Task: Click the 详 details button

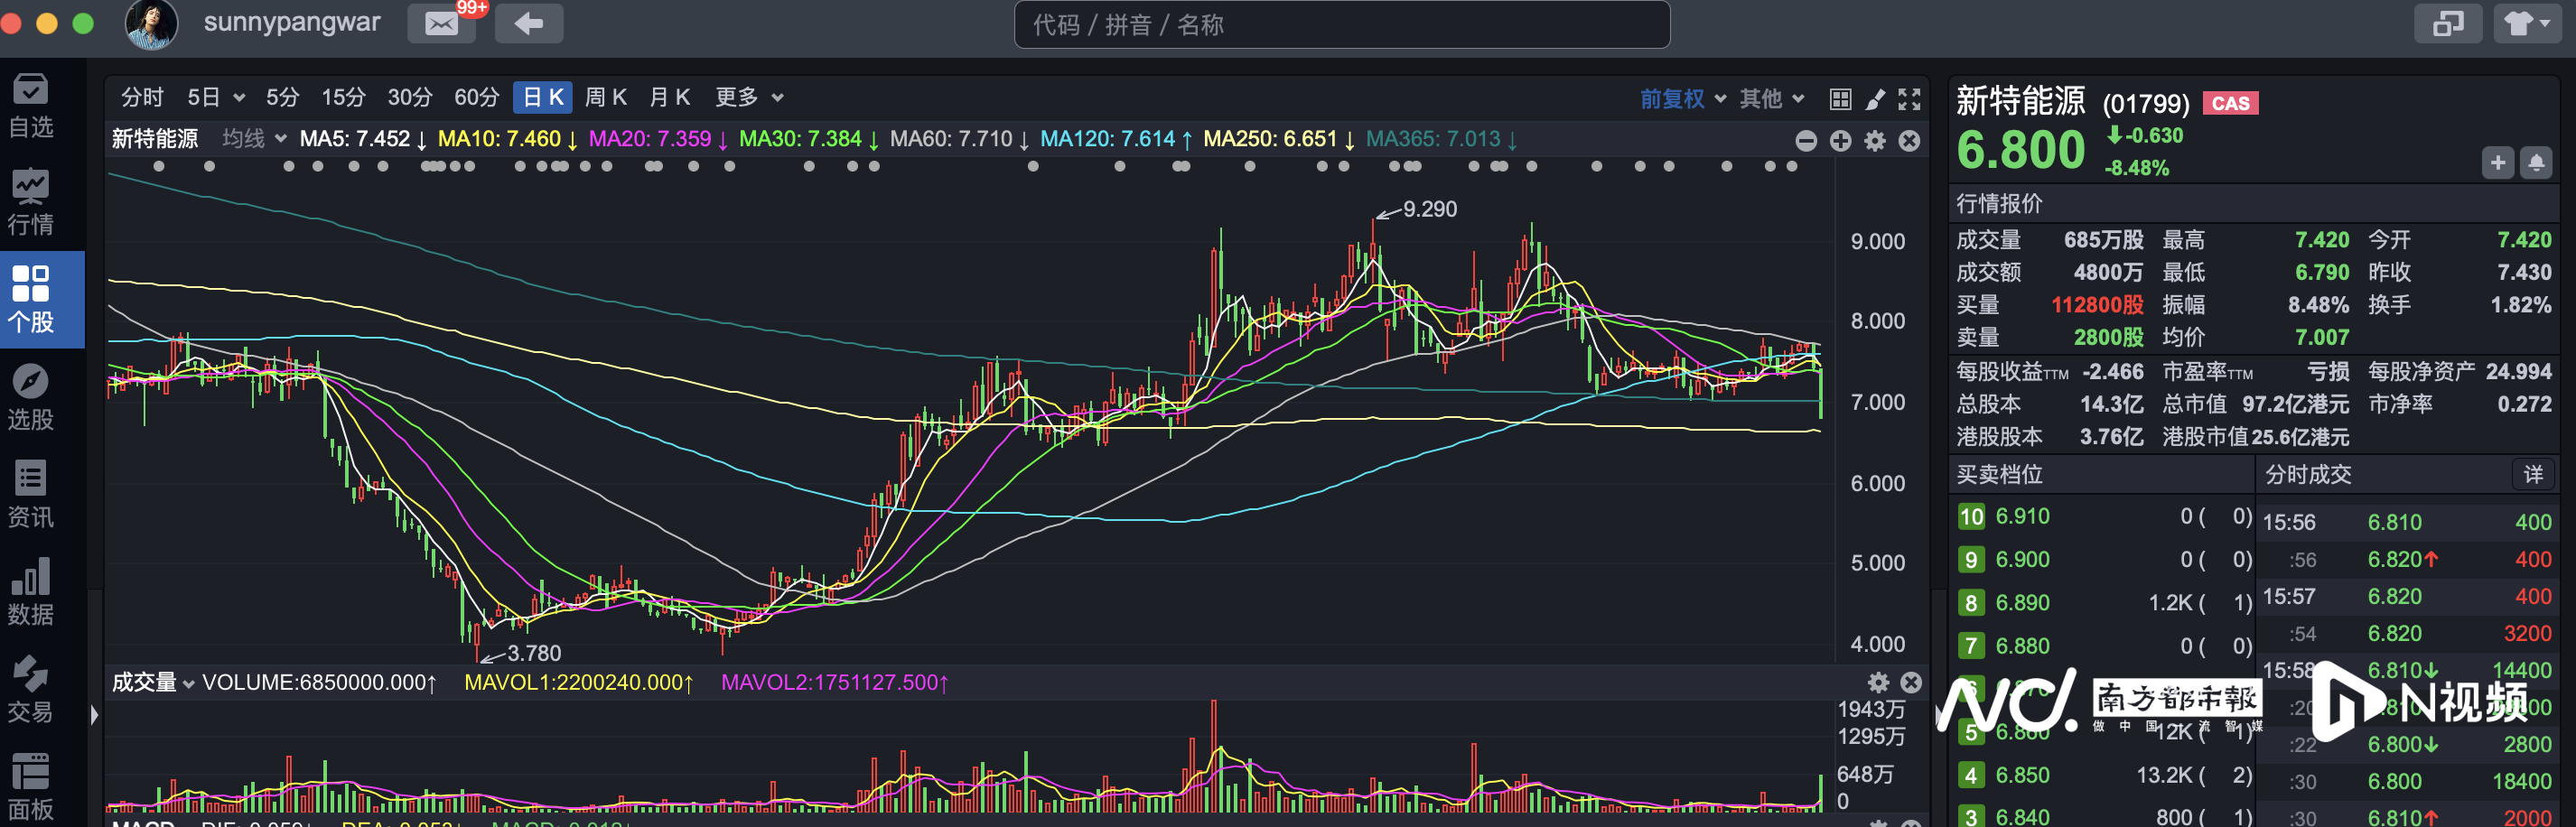Action: point(2532,474)
